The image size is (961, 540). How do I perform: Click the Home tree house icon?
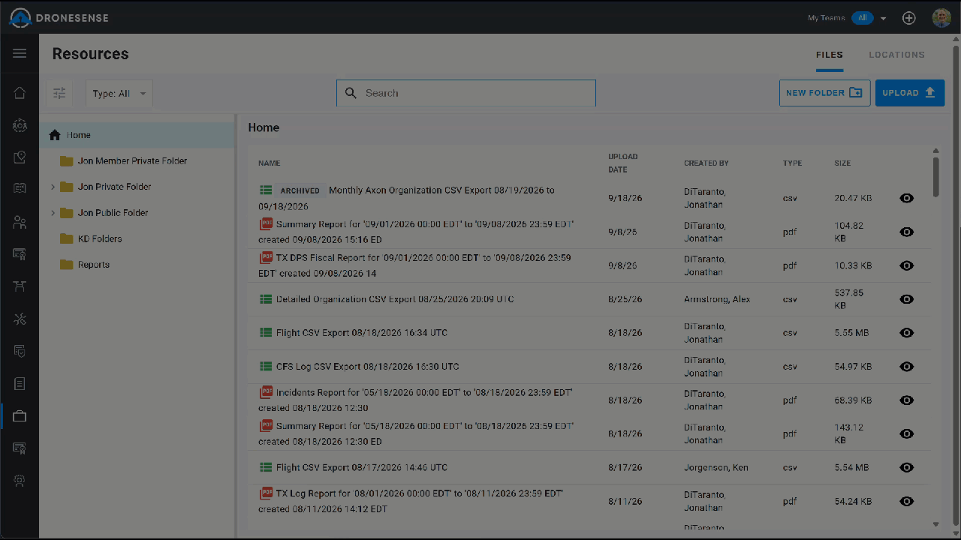pyautogui.click(x=54, y=135)
